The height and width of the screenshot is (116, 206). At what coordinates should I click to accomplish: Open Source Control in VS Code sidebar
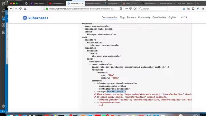3,18
